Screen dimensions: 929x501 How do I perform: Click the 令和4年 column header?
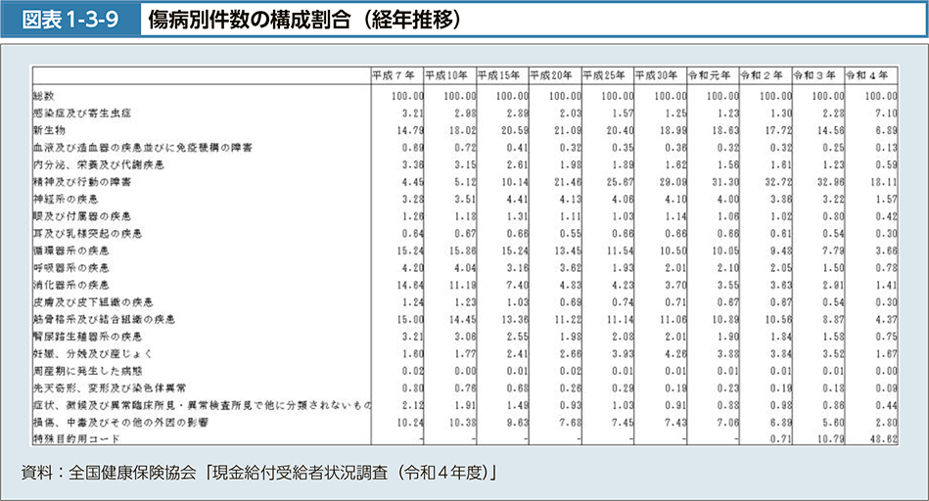tap(869, 74)
